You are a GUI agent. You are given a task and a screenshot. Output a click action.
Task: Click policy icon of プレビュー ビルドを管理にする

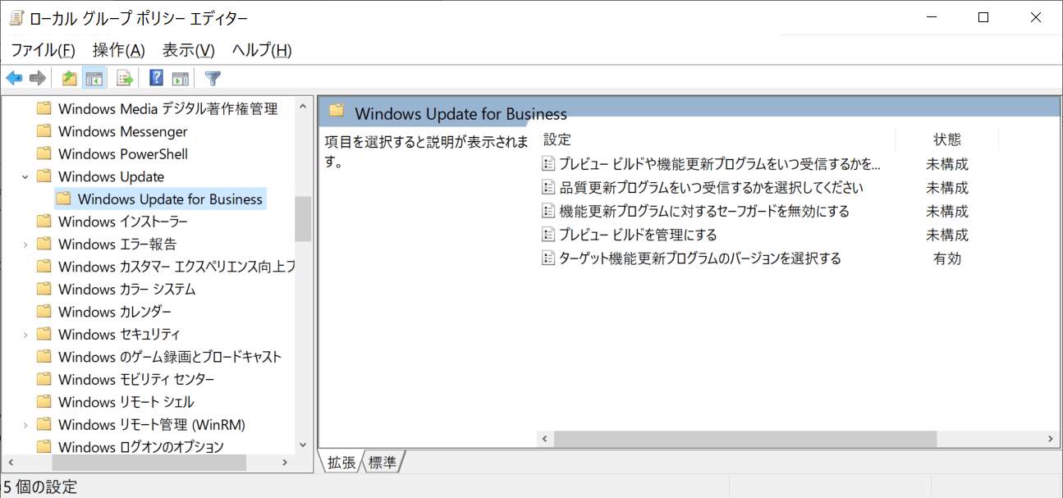coord(548,235)
